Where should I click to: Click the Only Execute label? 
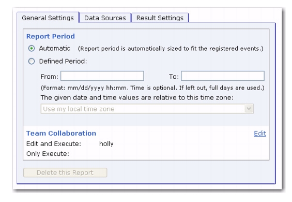pyautogui.click(x=48, y=154)
